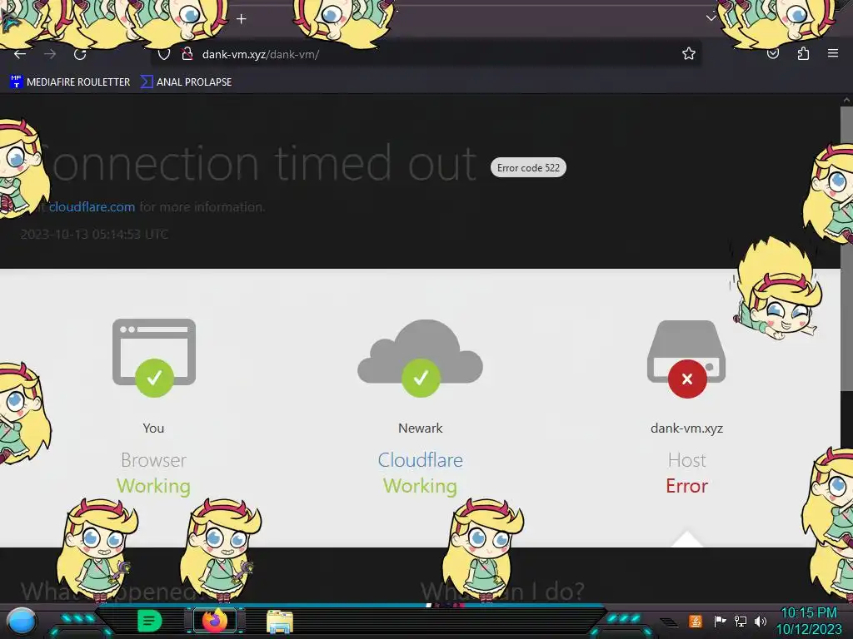Open the network tray icon
853x639 pixels.
pyautogui.click(x=741, y=621)
